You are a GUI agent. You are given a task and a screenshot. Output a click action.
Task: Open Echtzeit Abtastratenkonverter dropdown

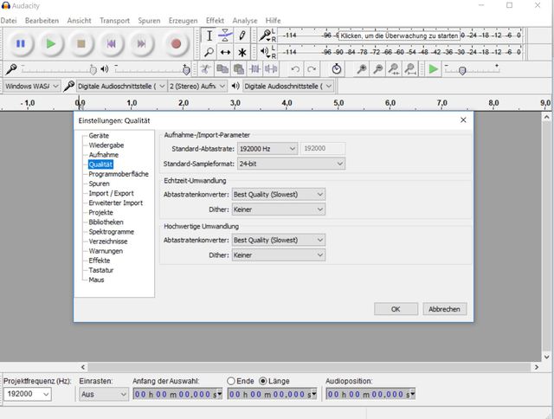pos(279,194)
